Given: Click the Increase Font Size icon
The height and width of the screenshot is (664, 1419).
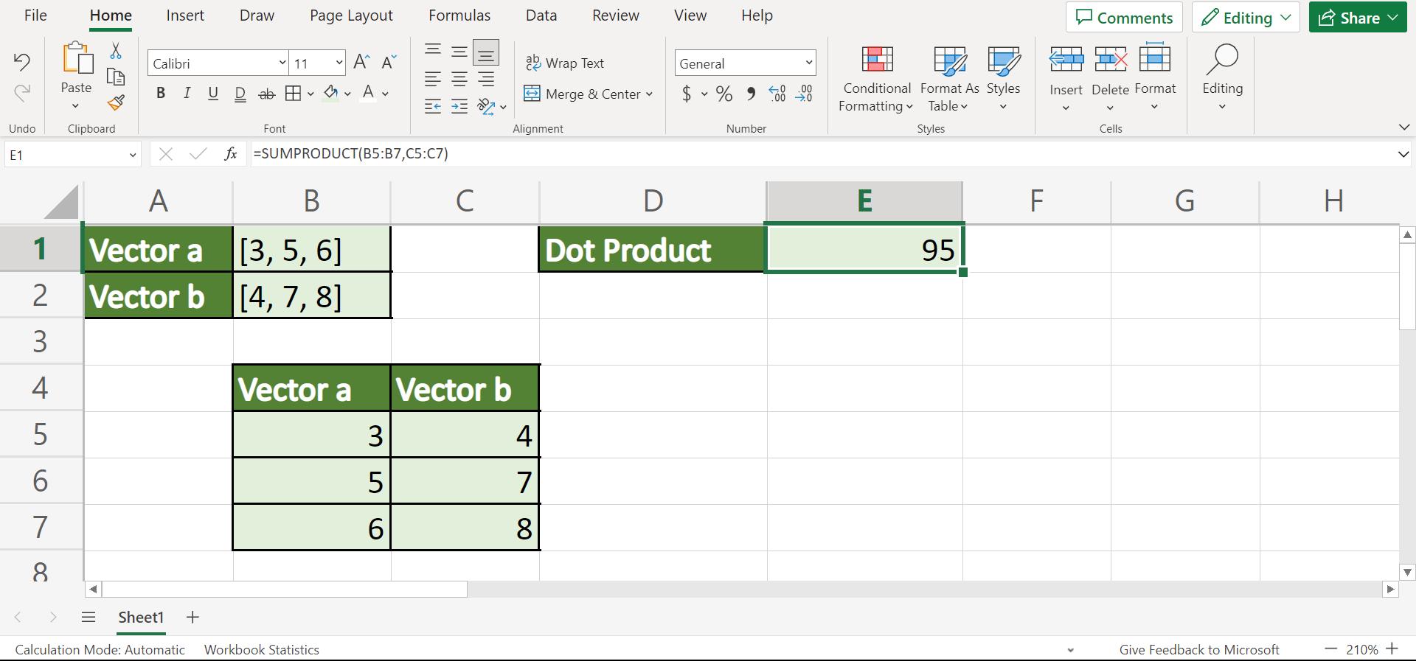Looking at the screenshot, I should (x=361, y=63).
